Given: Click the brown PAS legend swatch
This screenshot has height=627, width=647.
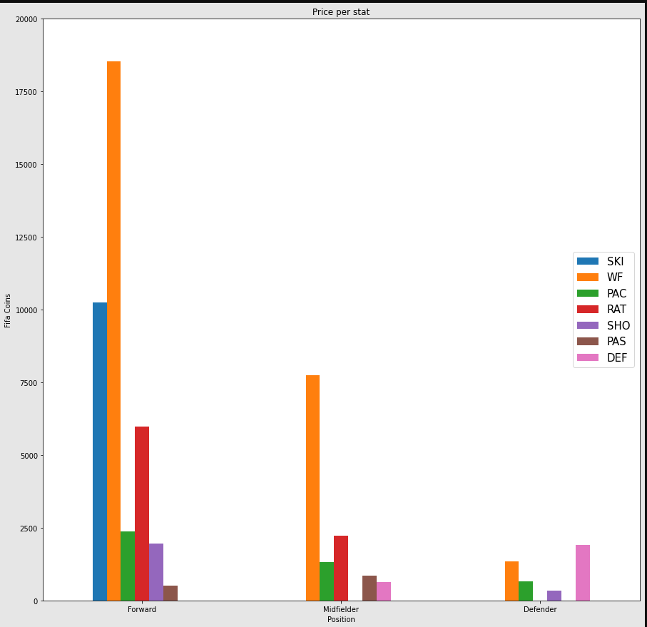Looking at the screenshot, I should 588,342.
